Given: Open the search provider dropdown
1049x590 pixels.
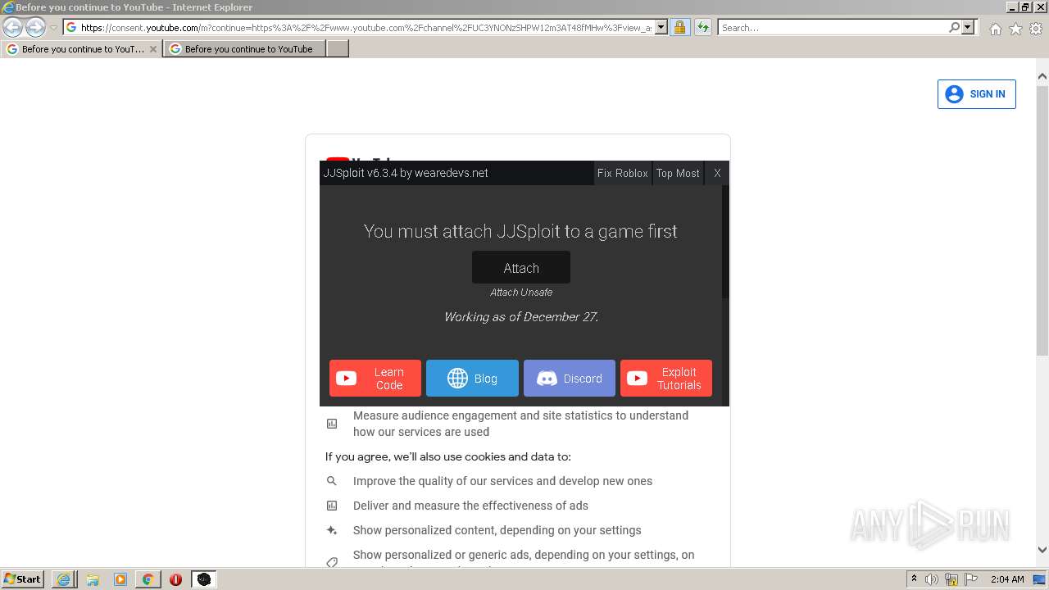Looking at the screenshot, I should 968,27.
